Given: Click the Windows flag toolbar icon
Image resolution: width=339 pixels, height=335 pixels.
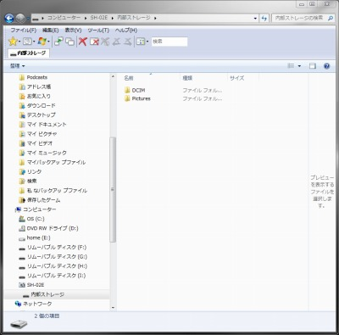Looking at the screenshot, I should coord(42,42).
